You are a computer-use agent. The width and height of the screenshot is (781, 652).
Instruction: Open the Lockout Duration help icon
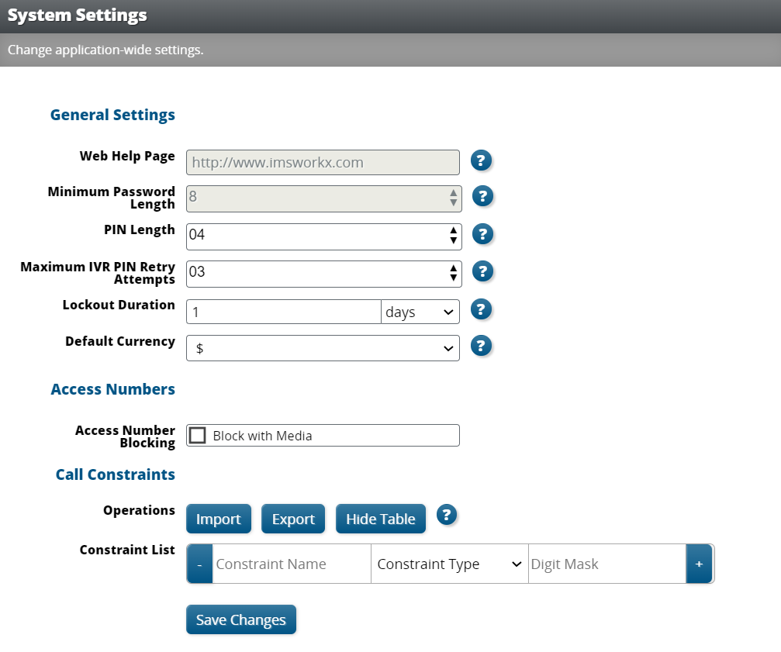click(x=481, y=309)
